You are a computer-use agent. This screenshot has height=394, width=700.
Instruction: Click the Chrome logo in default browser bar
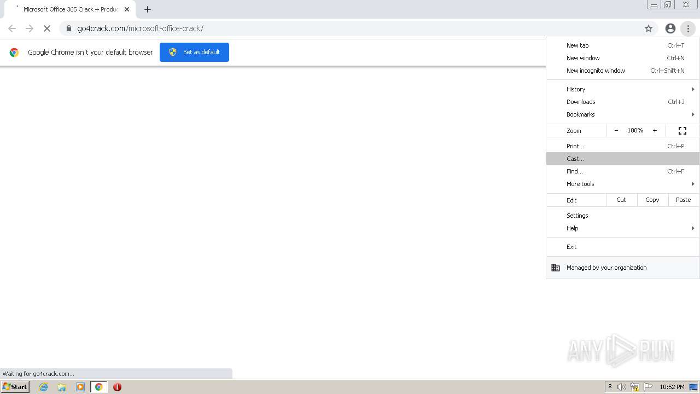tap(14, 53)
